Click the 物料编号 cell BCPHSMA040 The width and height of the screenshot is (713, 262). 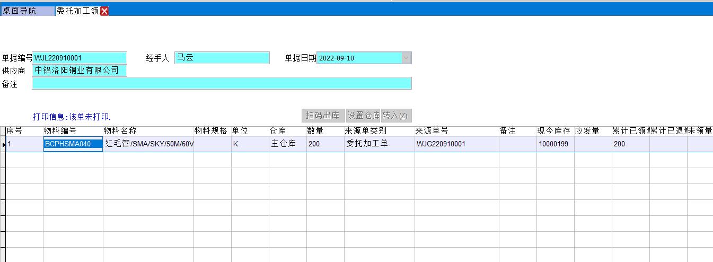pos(73,144)
